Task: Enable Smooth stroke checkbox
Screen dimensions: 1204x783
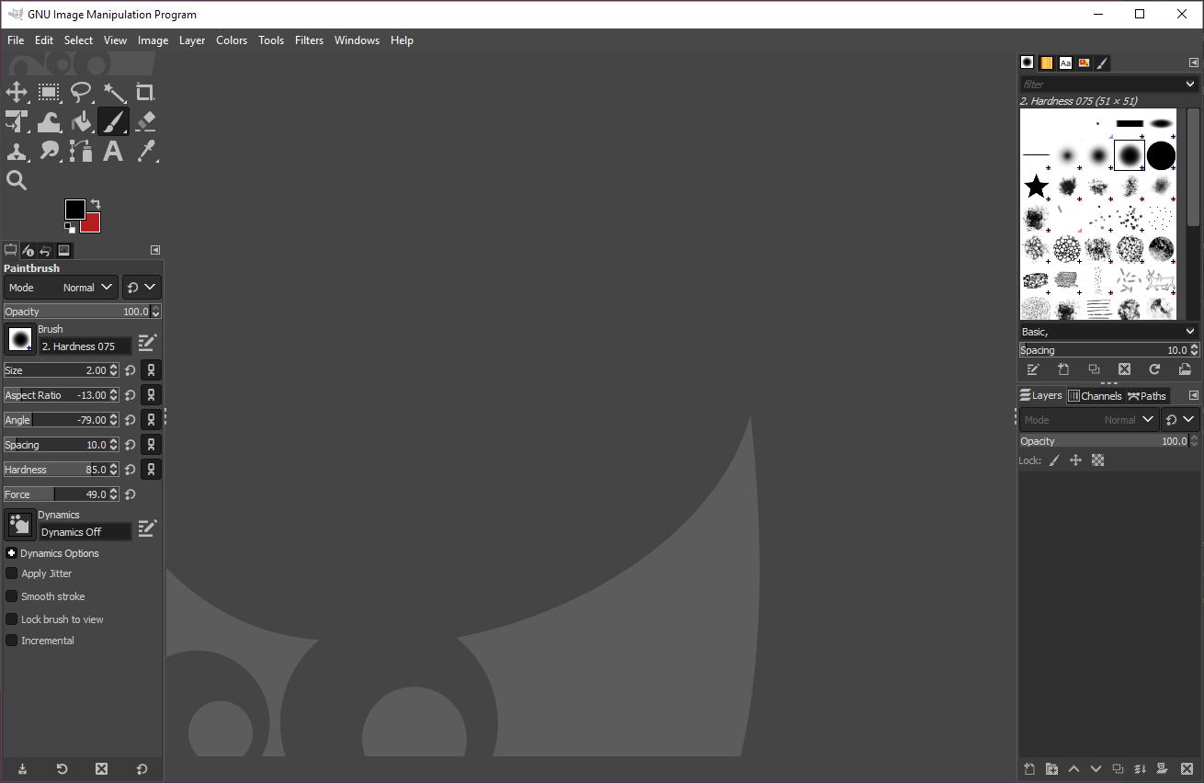Action: [x=12, y=596]
